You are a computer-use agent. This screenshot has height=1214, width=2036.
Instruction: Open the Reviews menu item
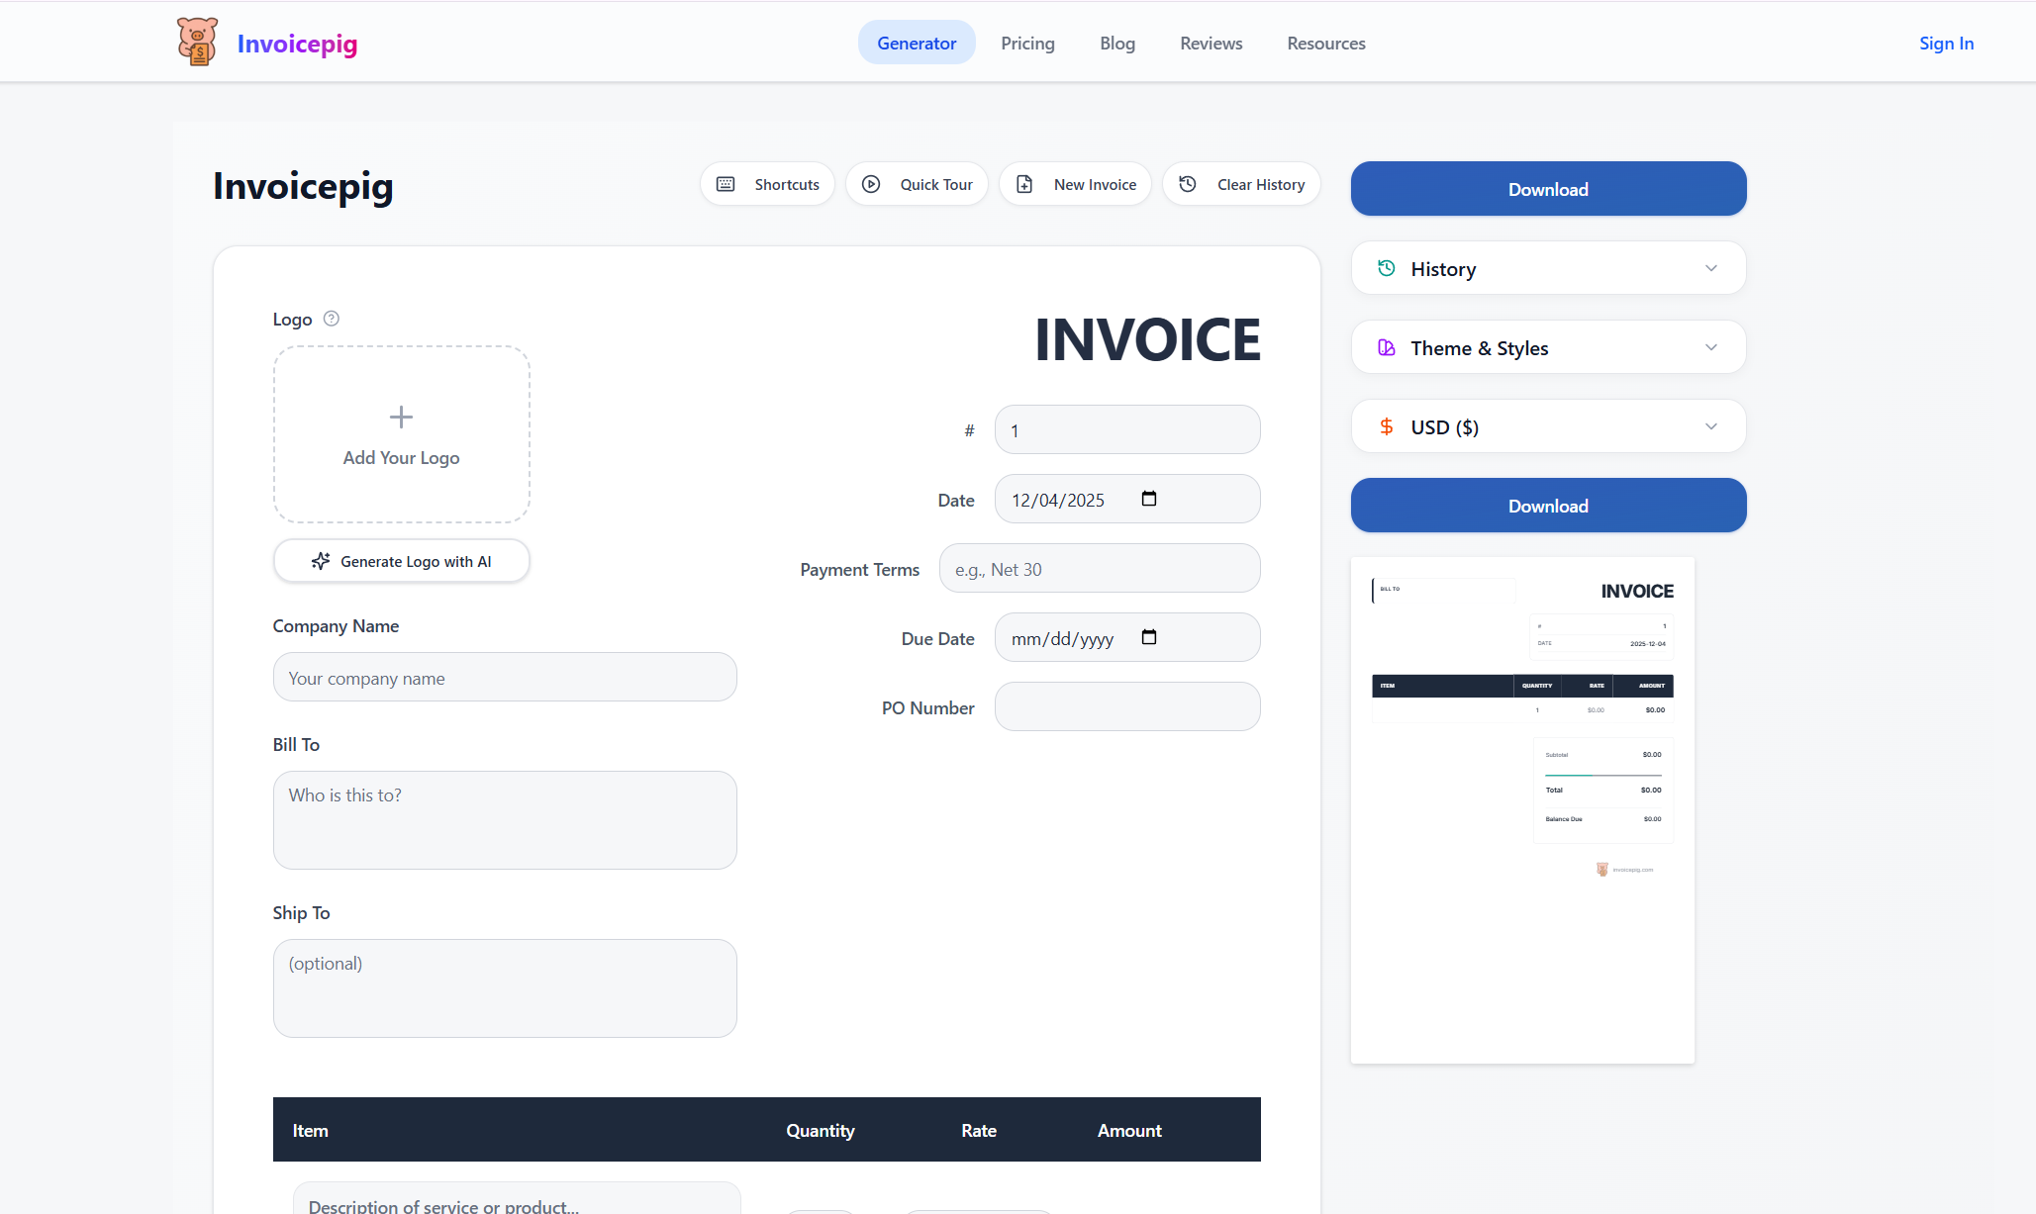1211,43
